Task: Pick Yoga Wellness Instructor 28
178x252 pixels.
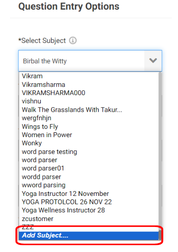Action: pyautogui.click(x=89, y=210)
